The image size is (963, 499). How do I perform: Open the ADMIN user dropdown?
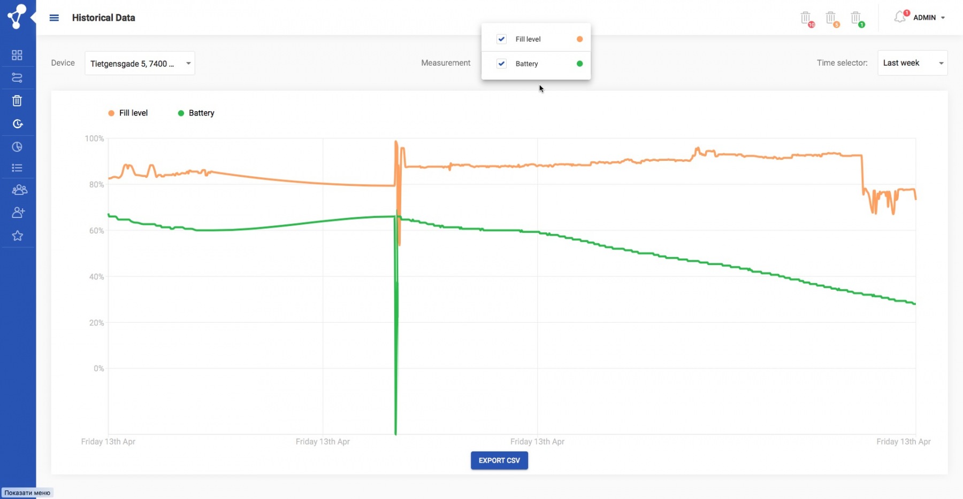click(x=929, y=18)
